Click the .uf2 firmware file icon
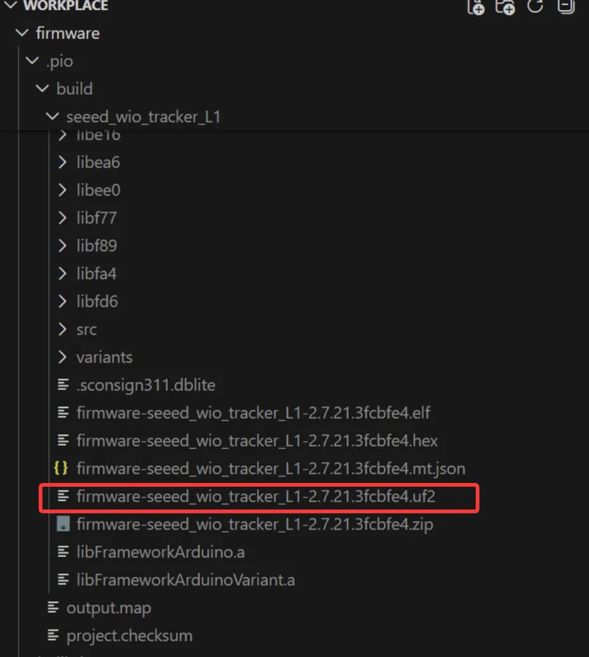589x657 pixels. click(63, 496)
